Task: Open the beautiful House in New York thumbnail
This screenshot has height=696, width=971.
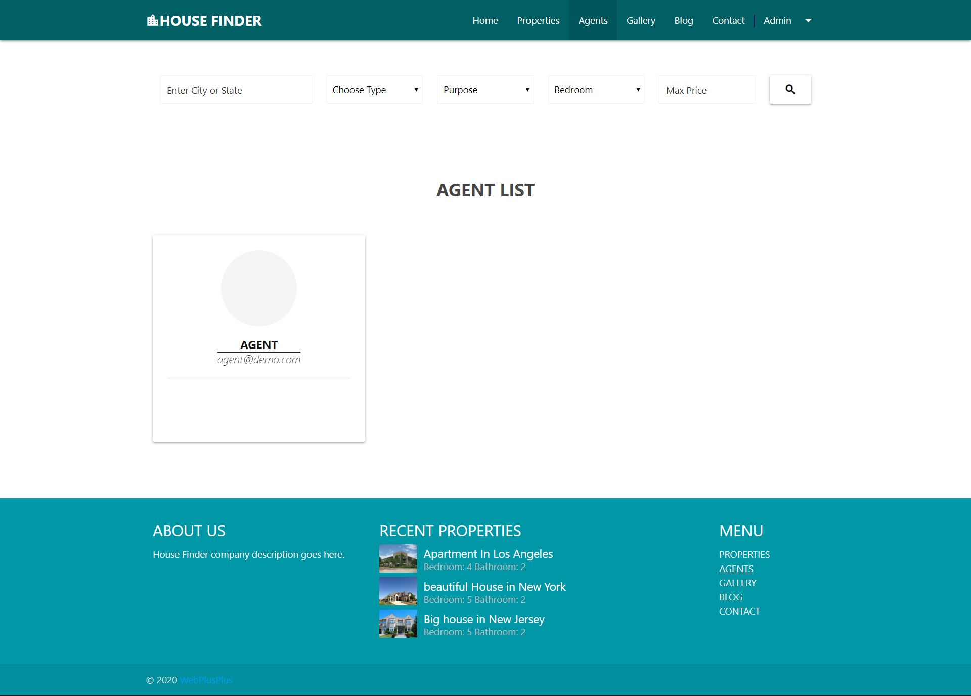Action: (398, 591)
